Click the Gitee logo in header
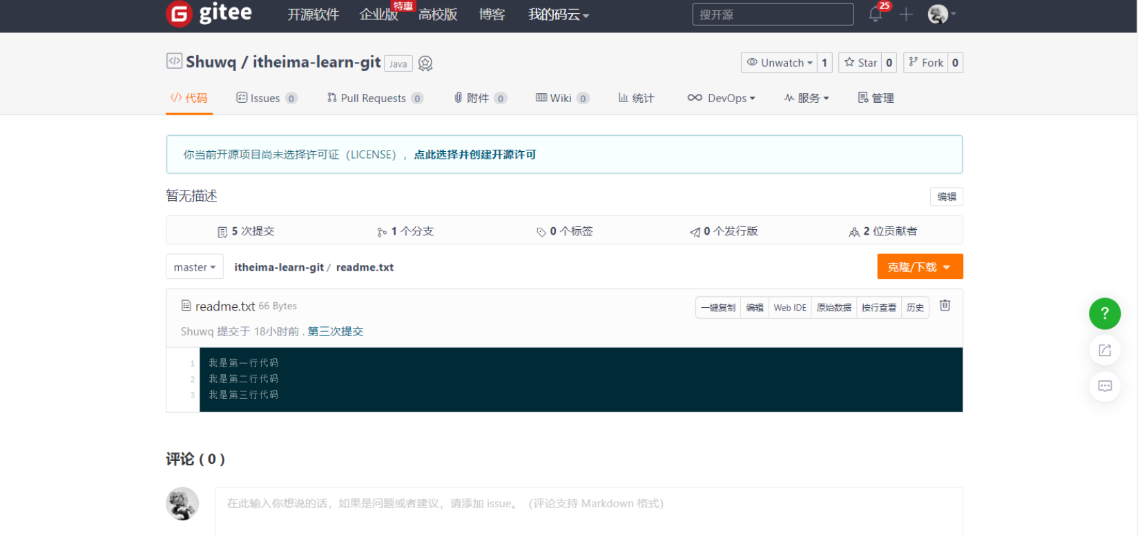Viewport: 1138px width, 537px height. [209, 14]
